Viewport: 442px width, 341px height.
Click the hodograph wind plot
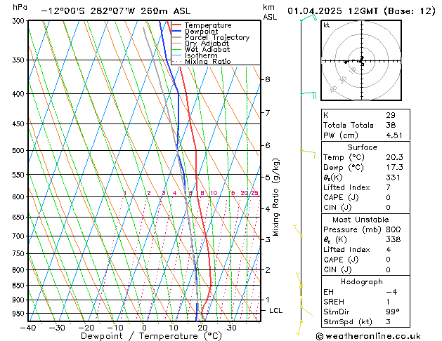tap(361, 60)
